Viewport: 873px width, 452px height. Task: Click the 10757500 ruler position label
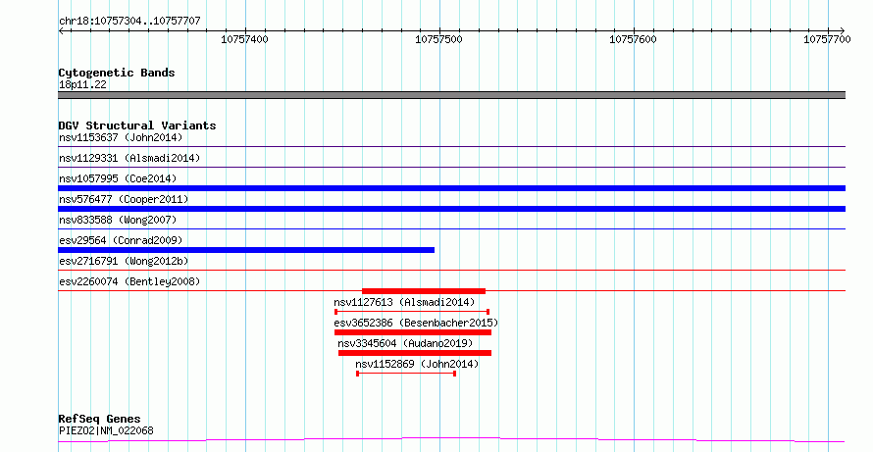[438, 39]
